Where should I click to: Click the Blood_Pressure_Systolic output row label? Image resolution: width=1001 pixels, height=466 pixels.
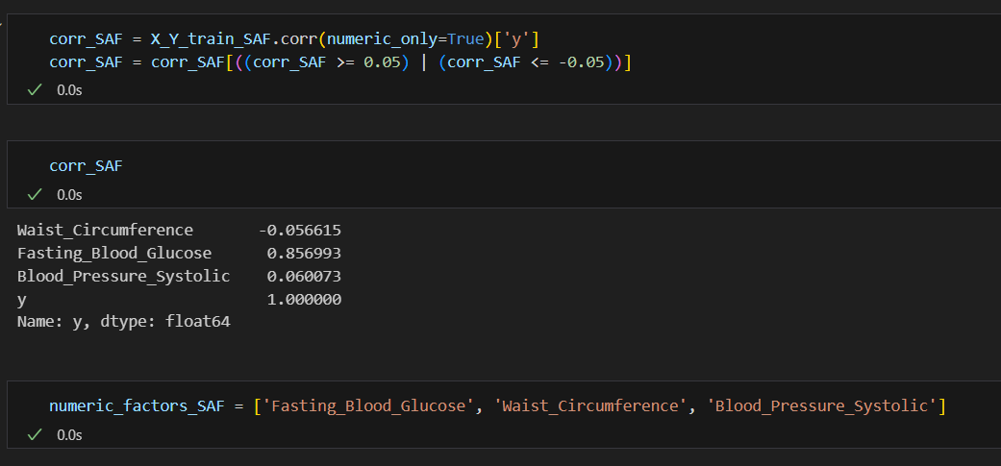[x=123, y=276]
